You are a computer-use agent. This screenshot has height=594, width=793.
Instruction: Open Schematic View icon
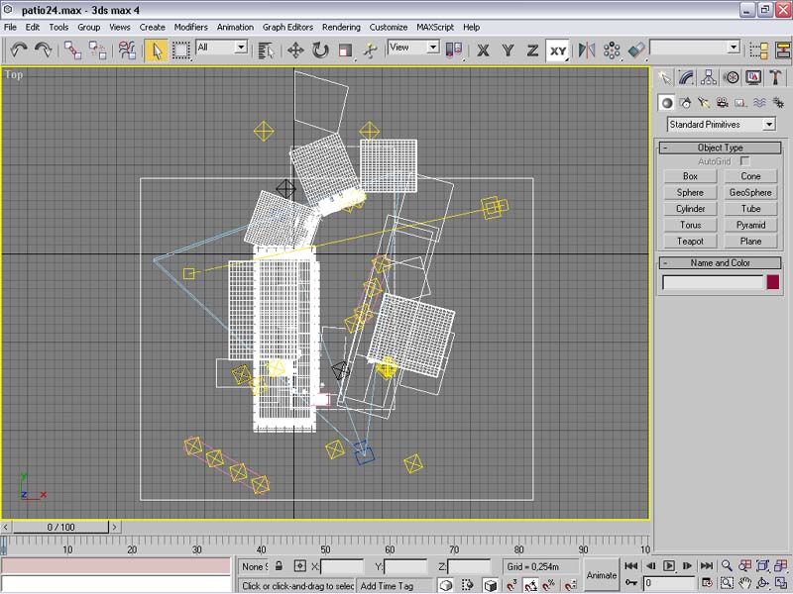(783, 50)
